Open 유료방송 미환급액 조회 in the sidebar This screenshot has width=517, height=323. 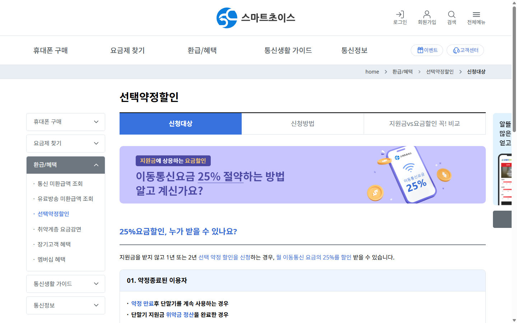pos(65,199)
